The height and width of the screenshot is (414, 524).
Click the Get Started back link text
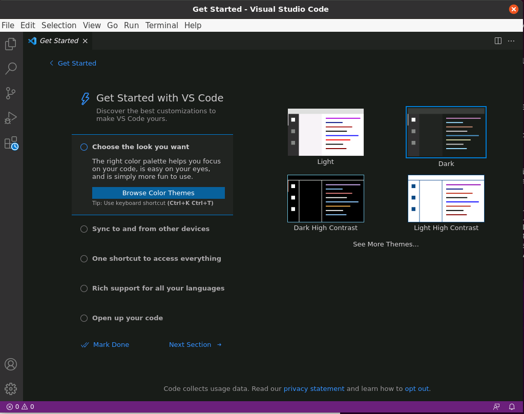tap(77, 63)
